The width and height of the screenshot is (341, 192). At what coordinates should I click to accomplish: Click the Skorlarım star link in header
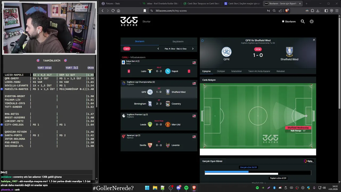pyautogui.click(x=289, y=22)
